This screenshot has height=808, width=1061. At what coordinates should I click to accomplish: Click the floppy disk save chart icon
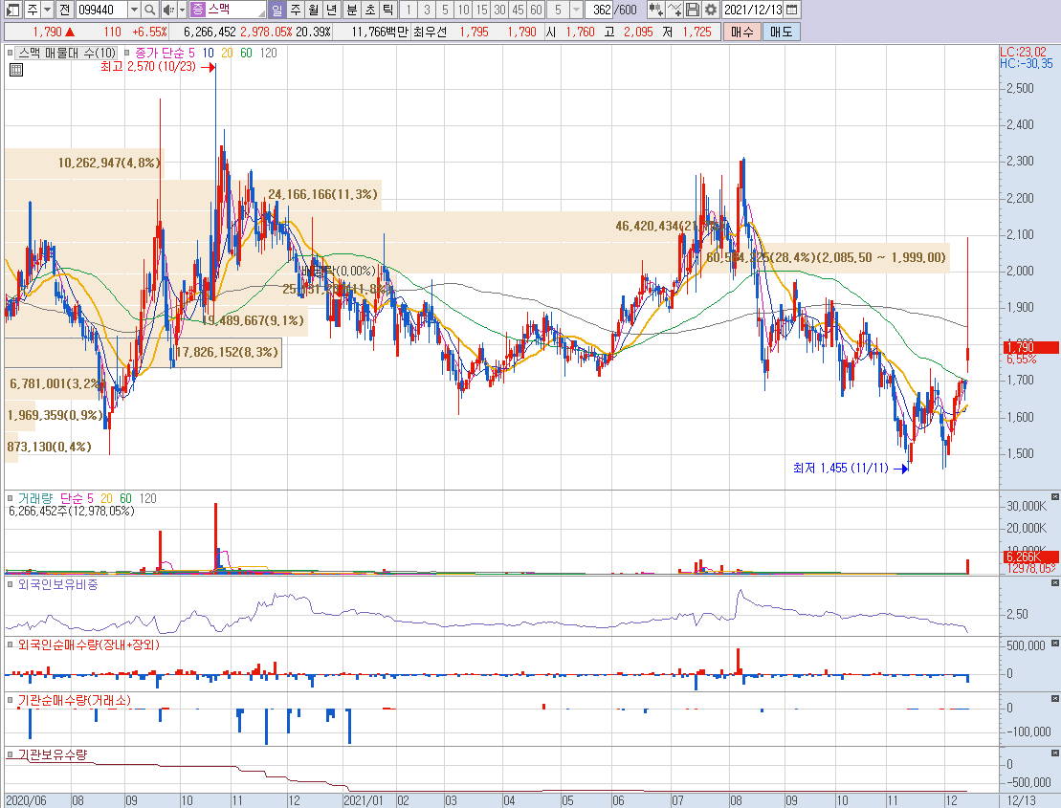tap(693, 10)
